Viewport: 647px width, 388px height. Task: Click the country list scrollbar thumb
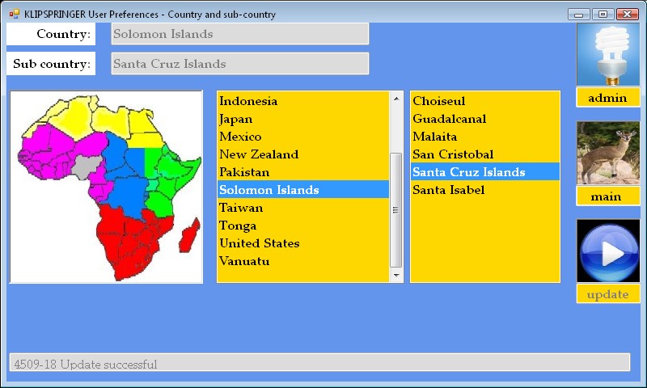pos(396,209)
